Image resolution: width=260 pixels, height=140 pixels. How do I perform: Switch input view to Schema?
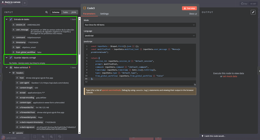click(x=56, y=12)
